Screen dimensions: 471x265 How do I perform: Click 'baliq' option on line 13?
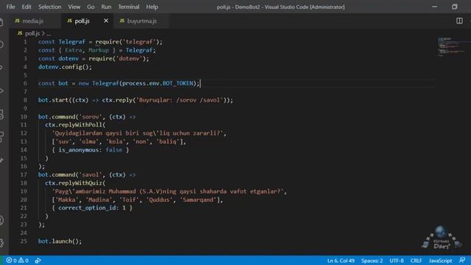coord(168,141)
